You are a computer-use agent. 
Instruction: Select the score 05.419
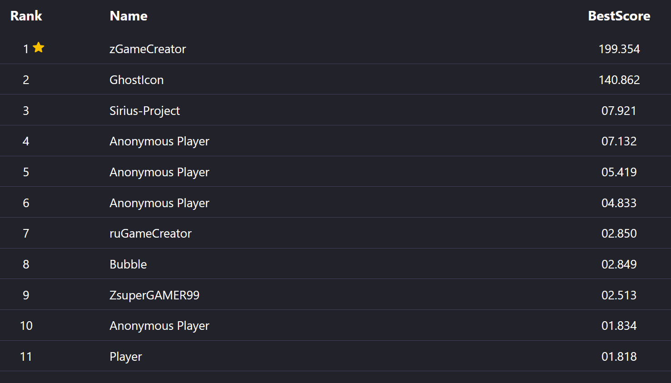619,172
